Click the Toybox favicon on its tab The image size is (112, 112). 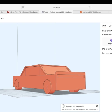[43, 12]
